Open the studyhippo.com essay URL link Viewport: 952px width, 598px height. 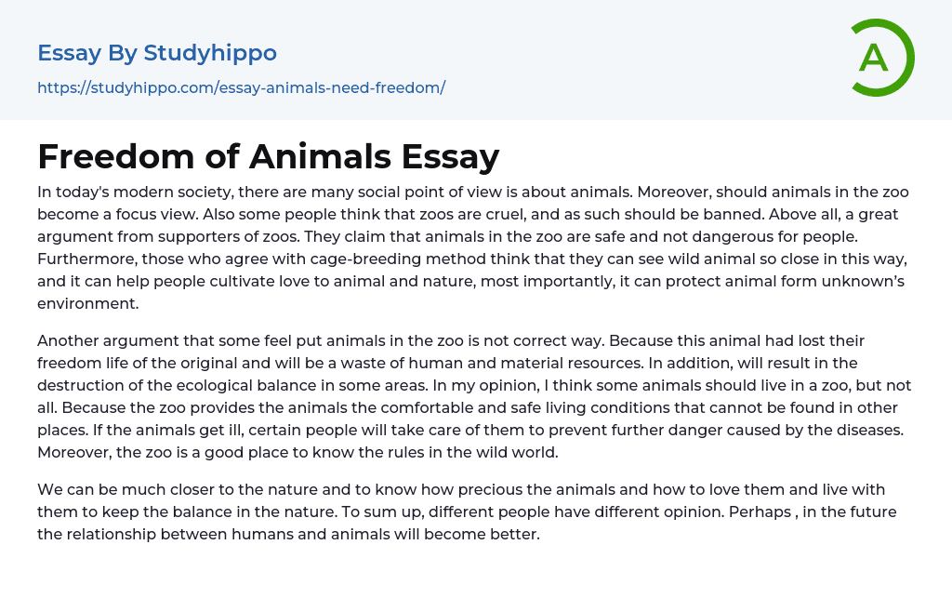241,87
